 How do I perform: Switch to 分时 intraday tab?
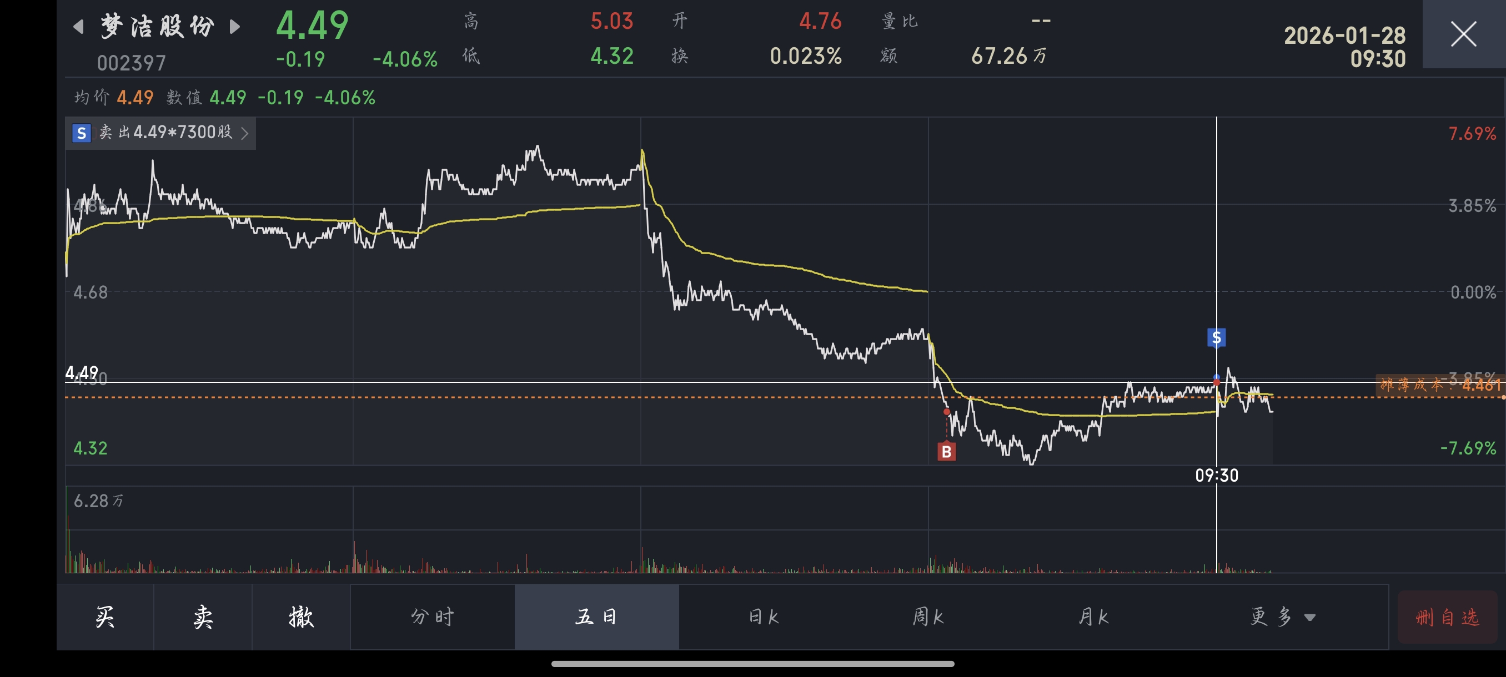(x=432, y=617)
